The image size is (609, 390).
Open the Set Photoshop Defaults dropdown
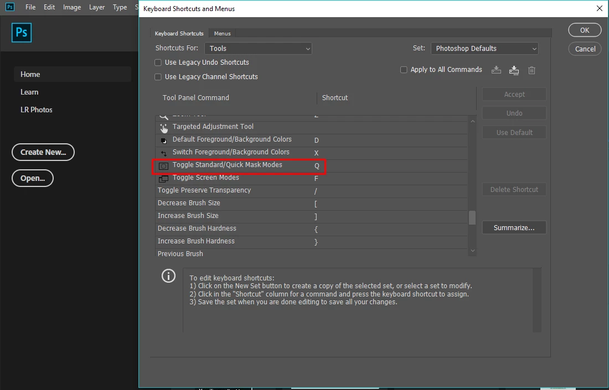pos(485,49)
